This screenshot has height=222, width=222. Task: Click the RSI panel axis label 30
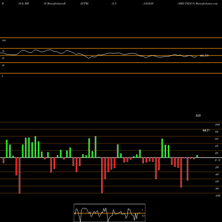tap(3, 65)
